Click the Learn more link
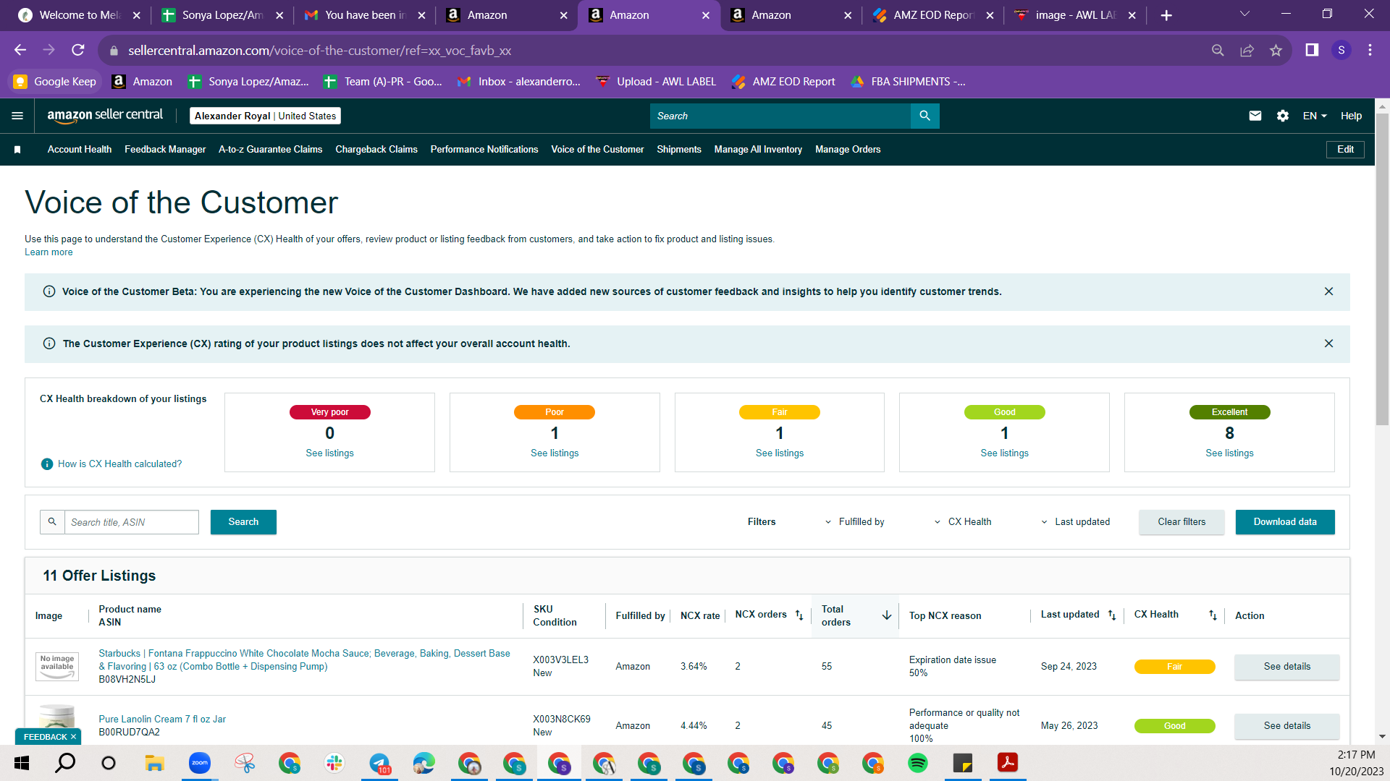 coord(49,252)
